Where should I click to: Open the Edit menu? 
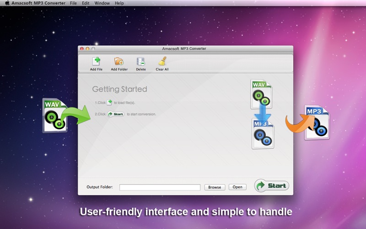point(86,3)
